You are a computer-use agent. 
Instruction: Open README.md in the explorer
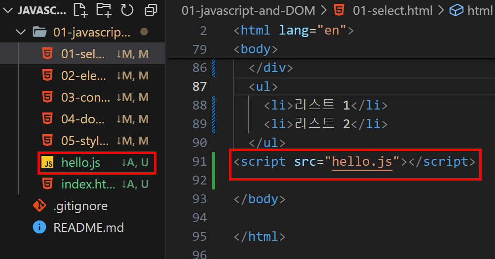pos(82,227)
